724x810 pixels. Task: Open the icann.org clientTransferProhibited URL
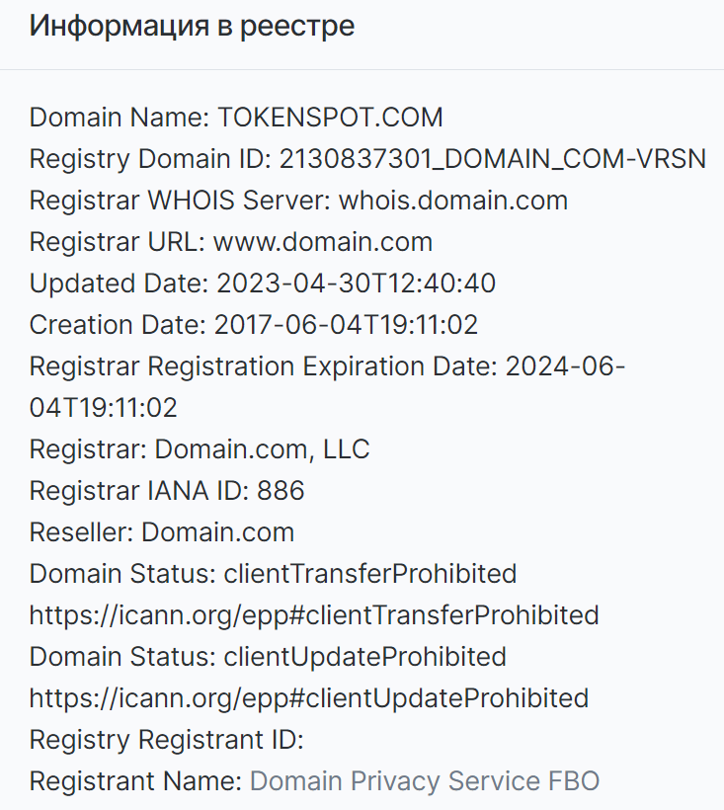pos(314,615)
